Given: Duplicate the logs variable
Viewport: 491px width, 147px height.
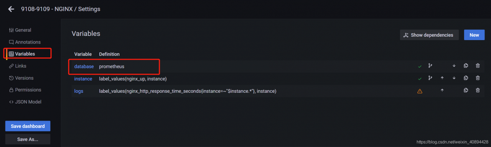Looking at the screenshot, I should point(466,90).
